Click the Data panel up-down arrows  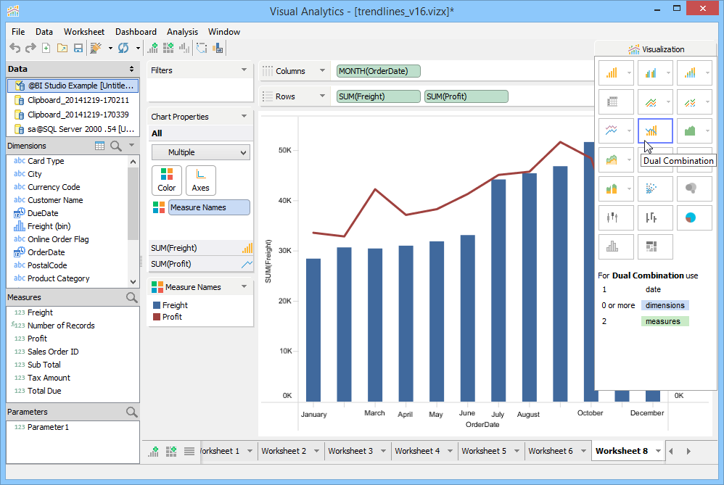(x=131, y=69)
